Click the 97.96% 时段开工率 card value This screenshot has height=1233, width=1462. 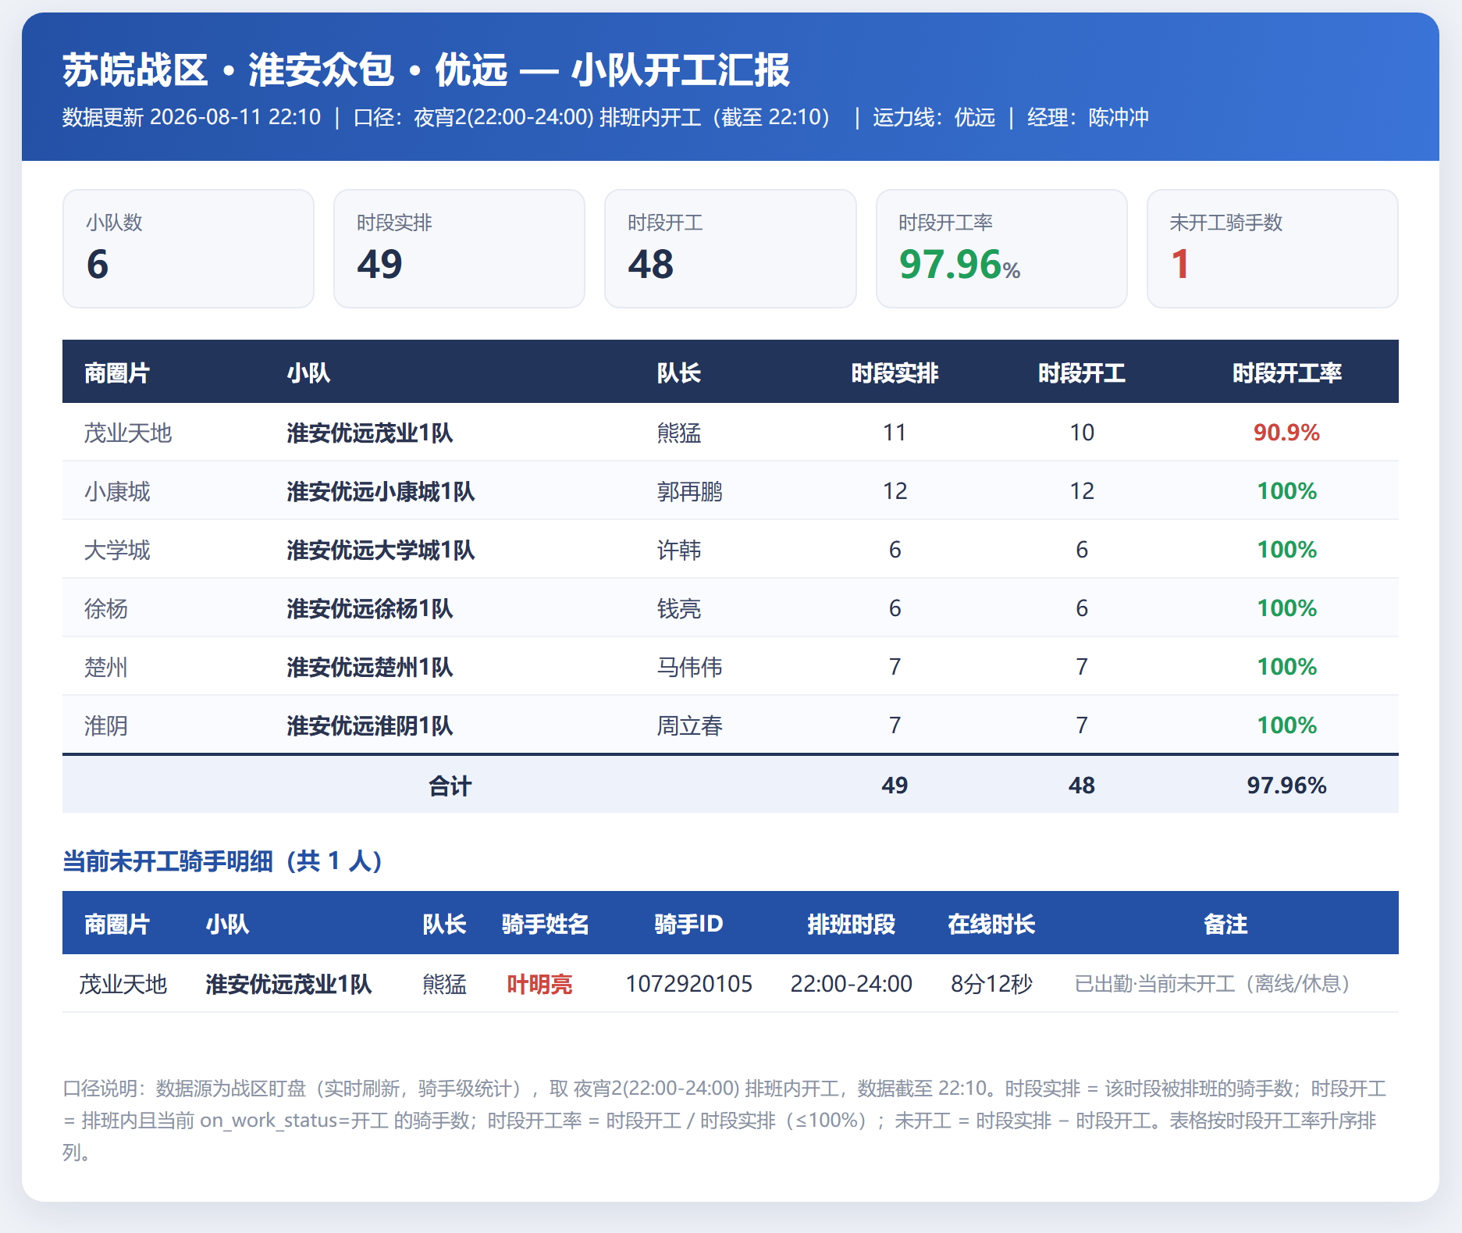959,264
